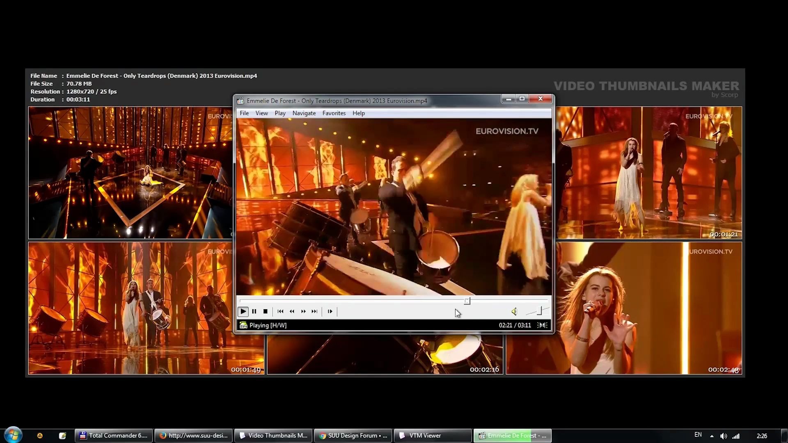Screen dimensions: 788x443
Task: Maximize the media player window
Action: click(x=522, y=99)
